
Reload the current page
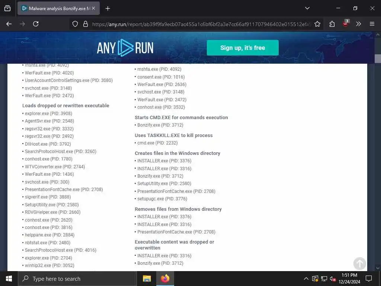pyautogui.click(x=36, y=24)
